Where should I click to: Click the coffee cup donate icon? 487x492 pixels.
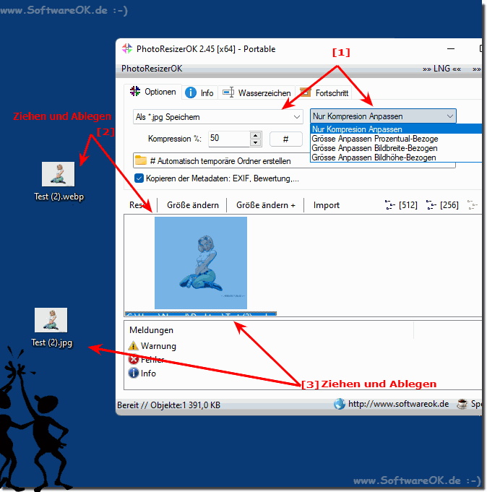[462, 404]
